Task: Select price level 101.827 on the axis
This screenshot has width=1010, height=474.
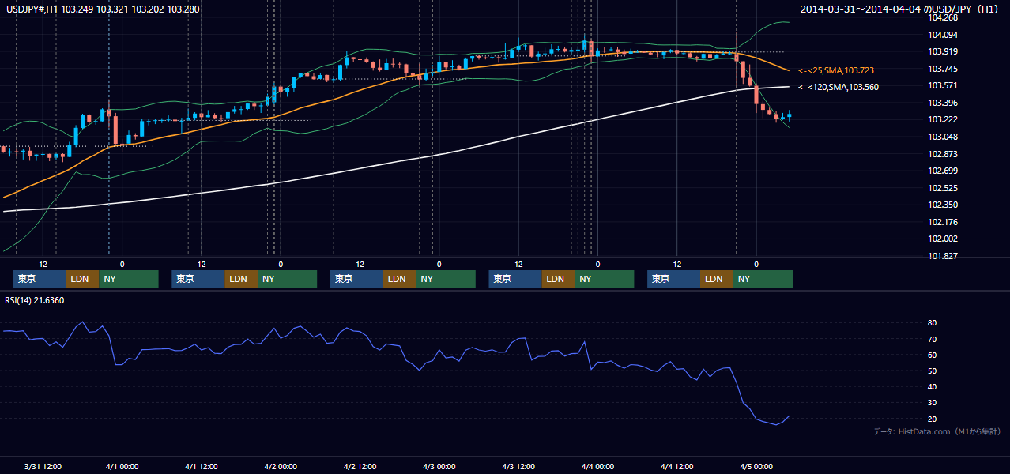Action: click(943, 256)
